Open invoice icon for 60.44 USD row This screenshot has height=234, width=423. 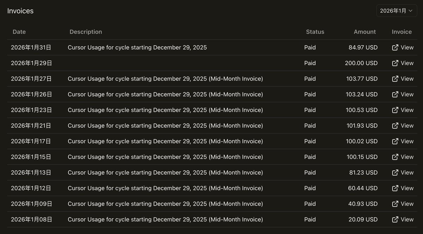point(395,188)
